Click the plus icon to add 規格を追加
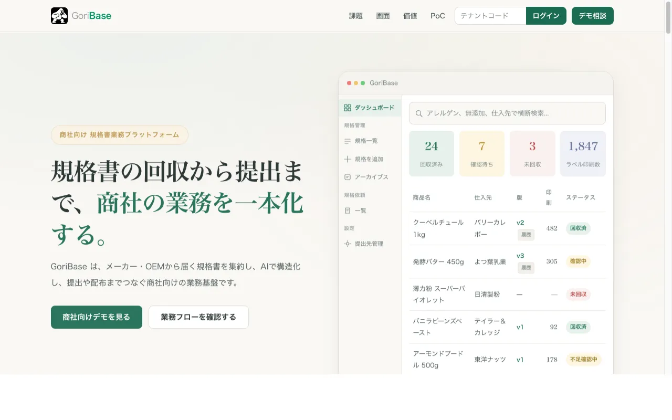The height and width of the screenshot is (420, 672). (x=347, y=159)
